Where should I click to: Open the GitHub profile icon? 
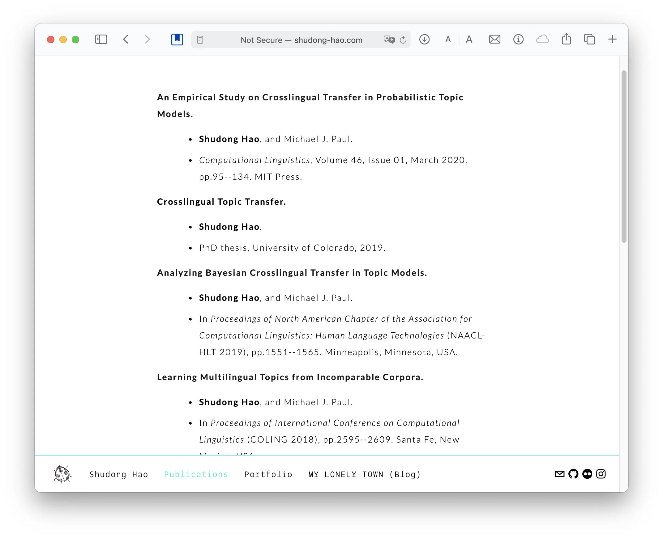(x=573, y=474)
